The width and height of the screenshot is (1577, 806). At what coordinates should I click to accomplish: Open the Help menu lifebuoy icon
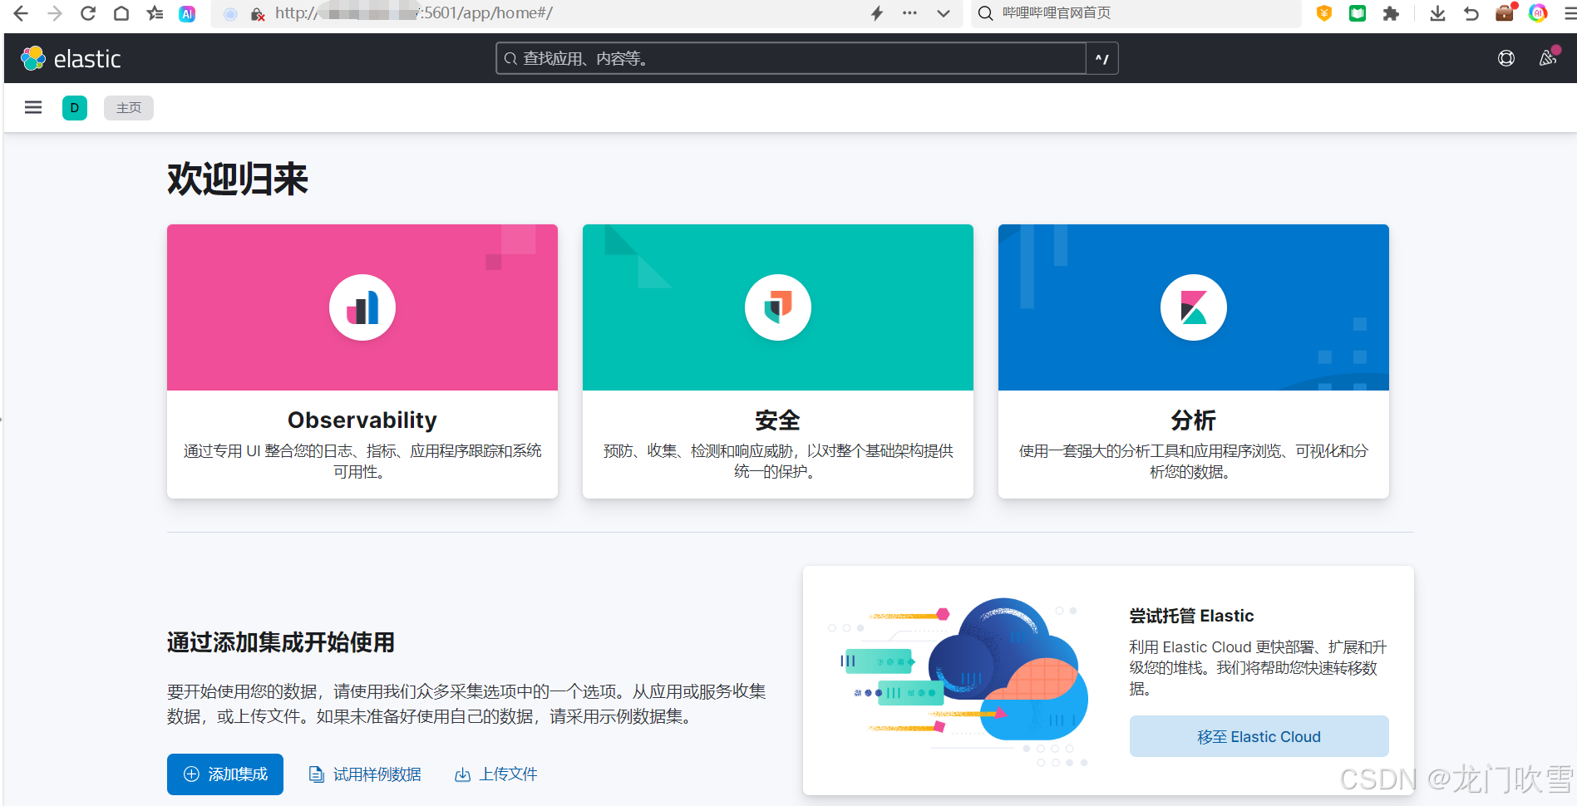[1506, 58]
